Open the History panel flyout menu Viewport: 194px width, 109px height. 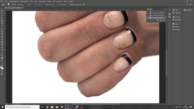(x=166, y=9)
